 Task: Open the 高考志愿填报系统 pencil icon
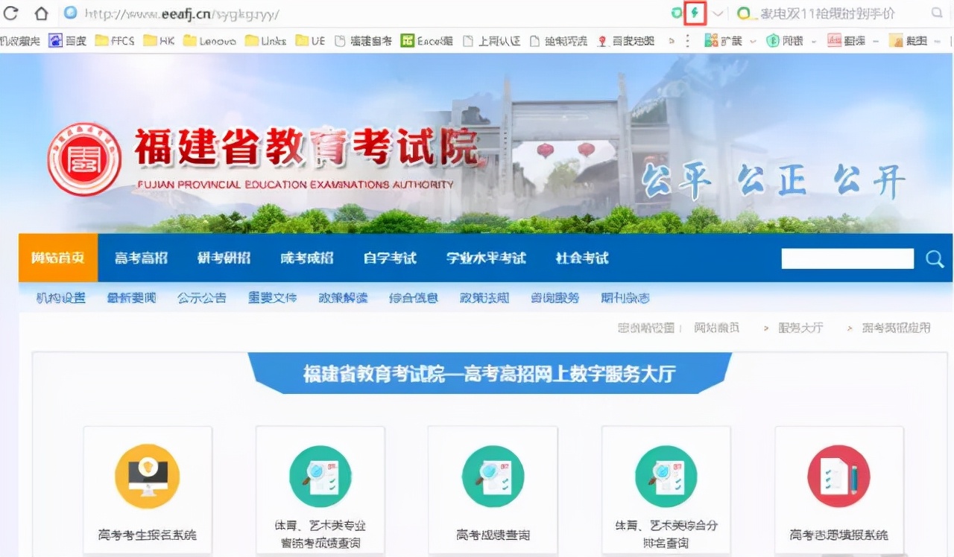[x=839, y=476]
